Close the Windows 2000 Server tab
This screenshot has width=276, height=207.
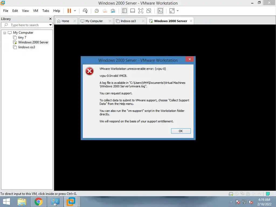pos(191,21)
